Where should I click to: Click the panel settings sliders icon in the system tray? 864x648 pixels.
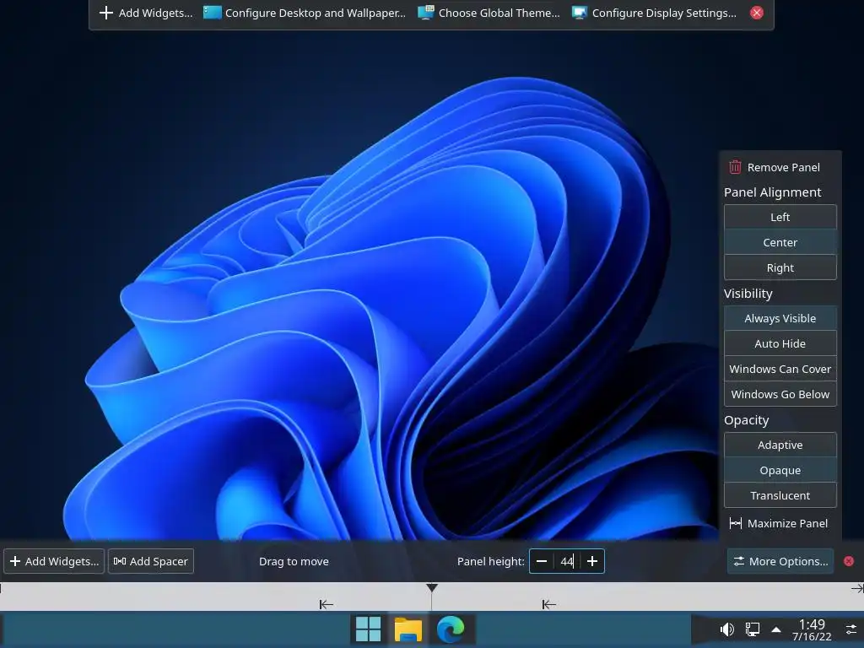(x=851, y=629)
